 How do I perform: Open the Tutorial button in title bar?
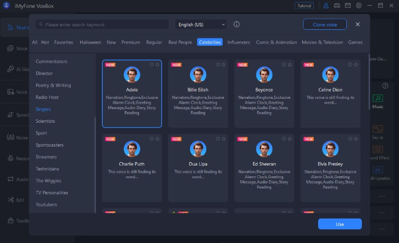tap(304, 5)
